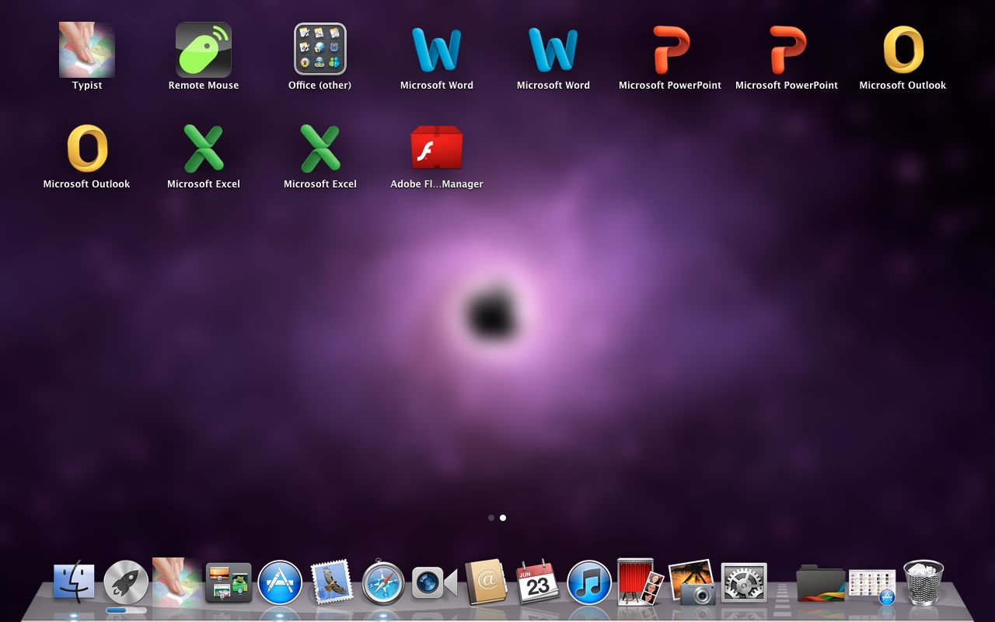Open the Adobe Flash Install Manager
Viewport: 995px width, 622px height.
pyautogui.click(x=436, y=148)
